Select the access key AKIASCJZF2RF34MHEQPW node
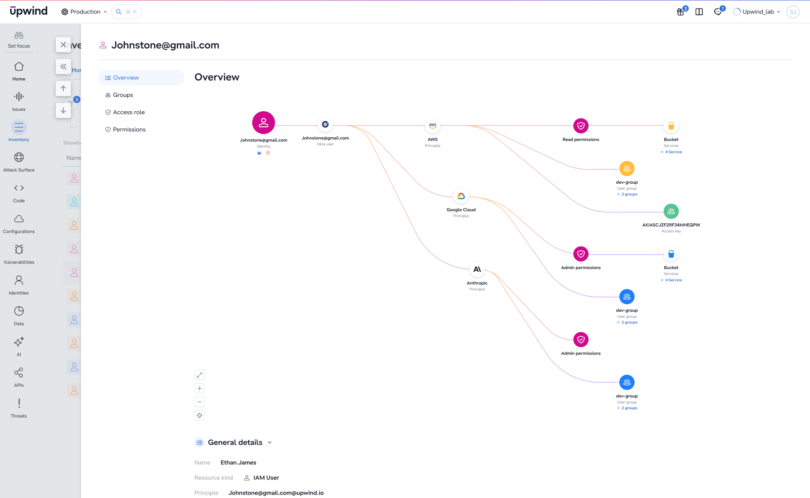 [x=671, y=212]
